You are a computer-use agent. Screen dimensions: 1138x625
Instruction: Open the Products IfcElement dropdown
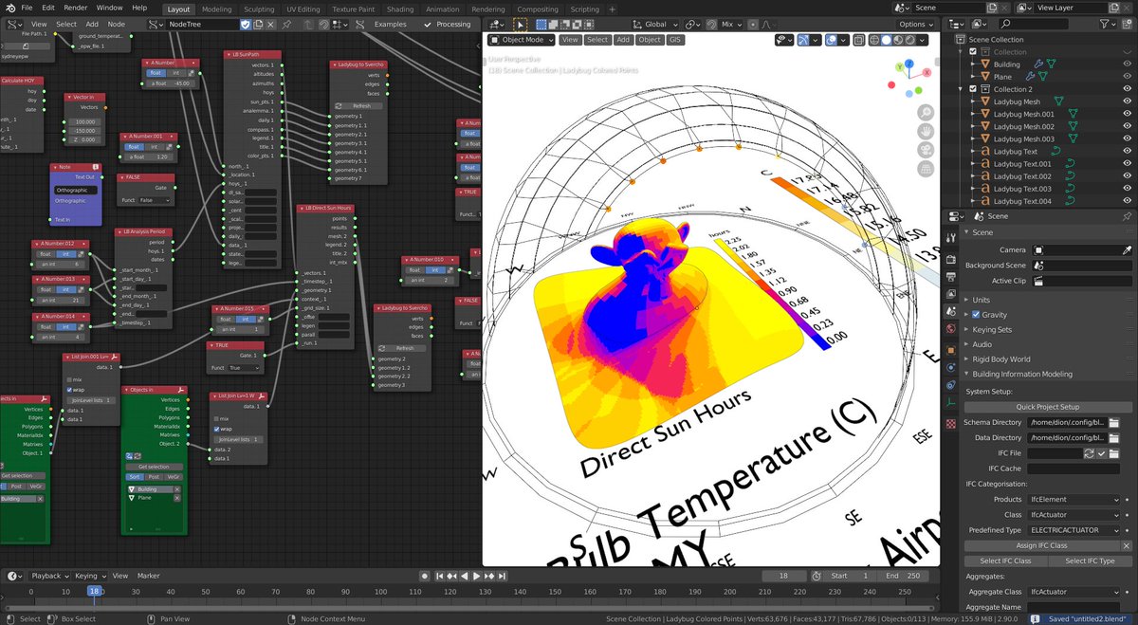coord(1074,499)
